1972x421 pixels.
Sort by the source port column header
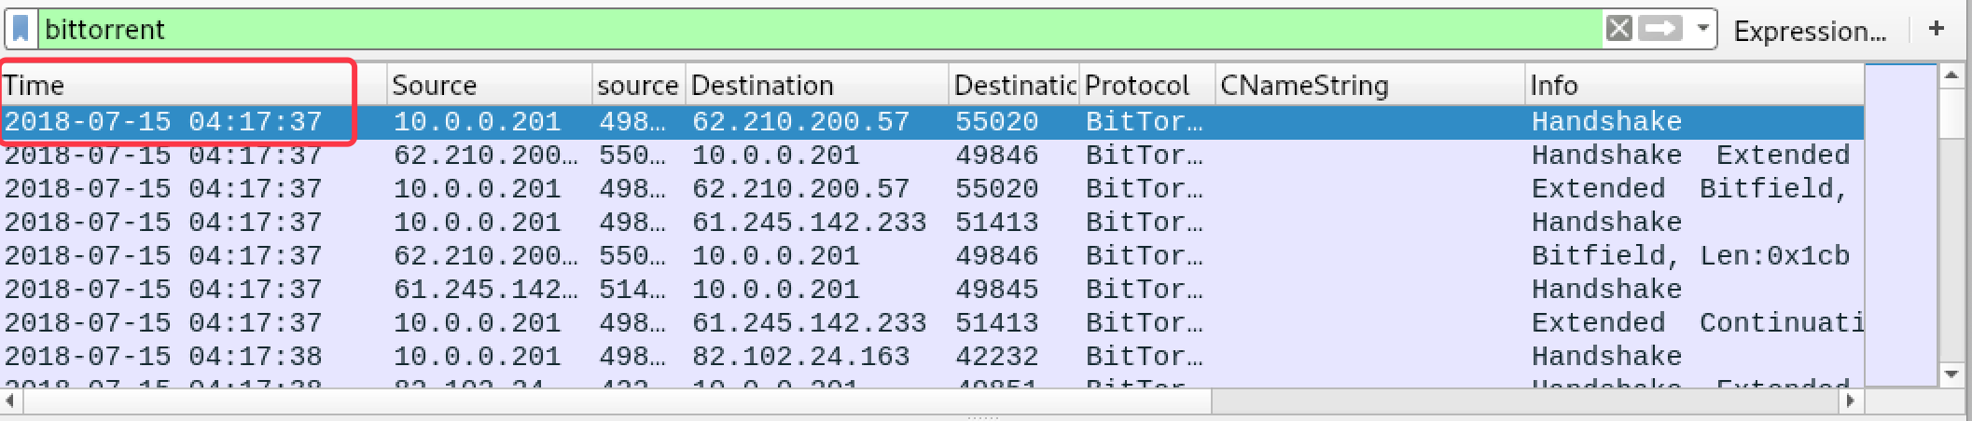pos(638,85)
